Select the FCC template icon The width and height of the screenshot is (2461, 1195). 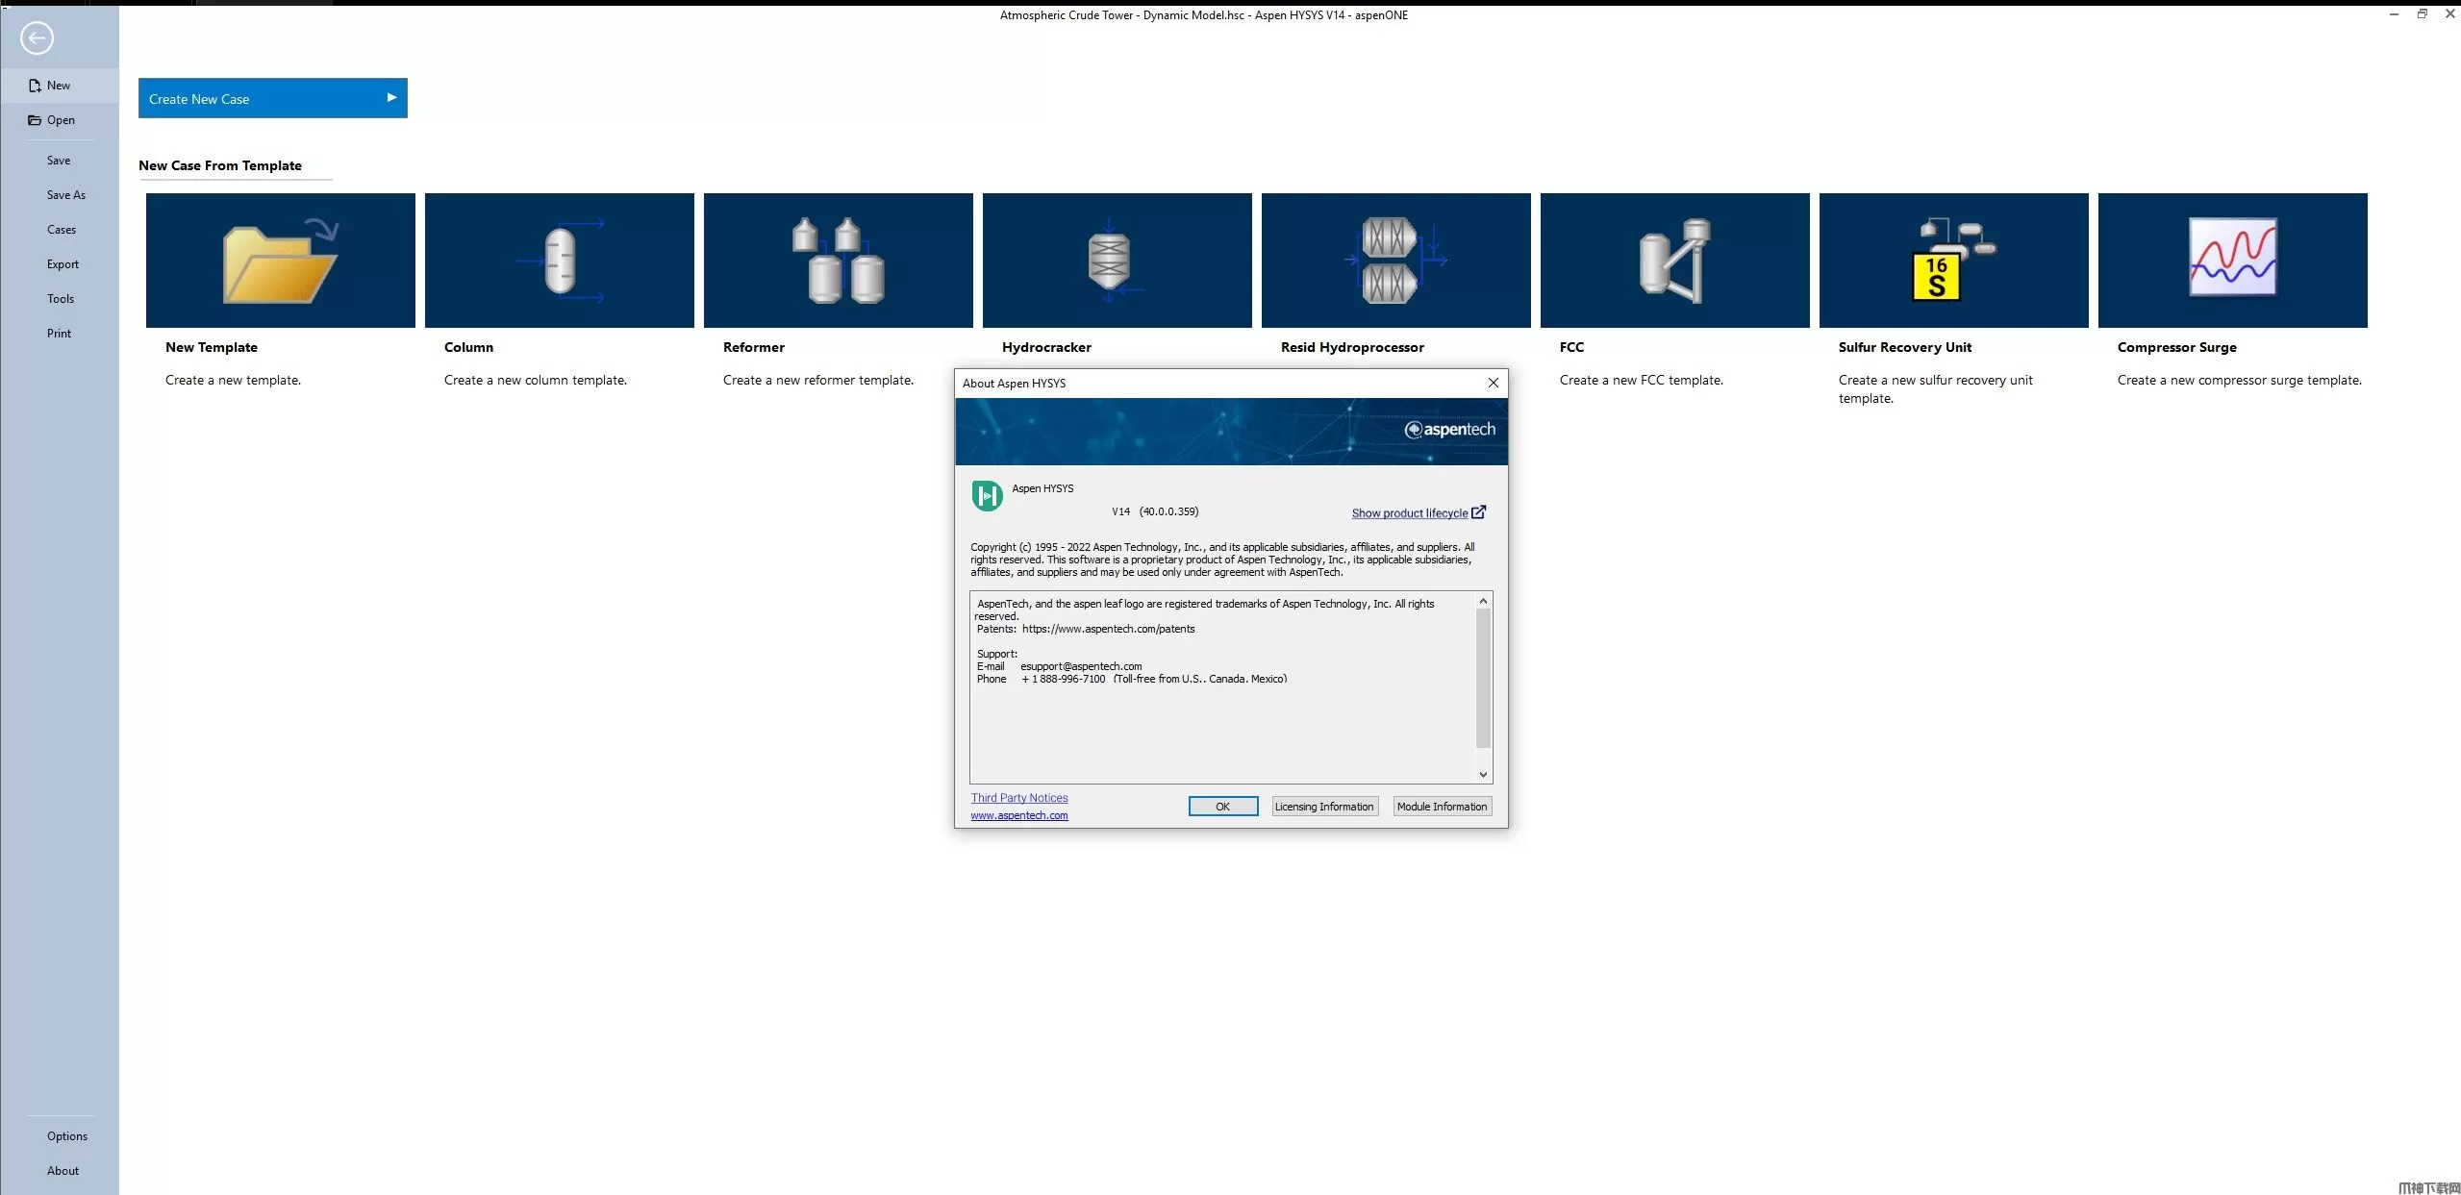coord(1674,261)
